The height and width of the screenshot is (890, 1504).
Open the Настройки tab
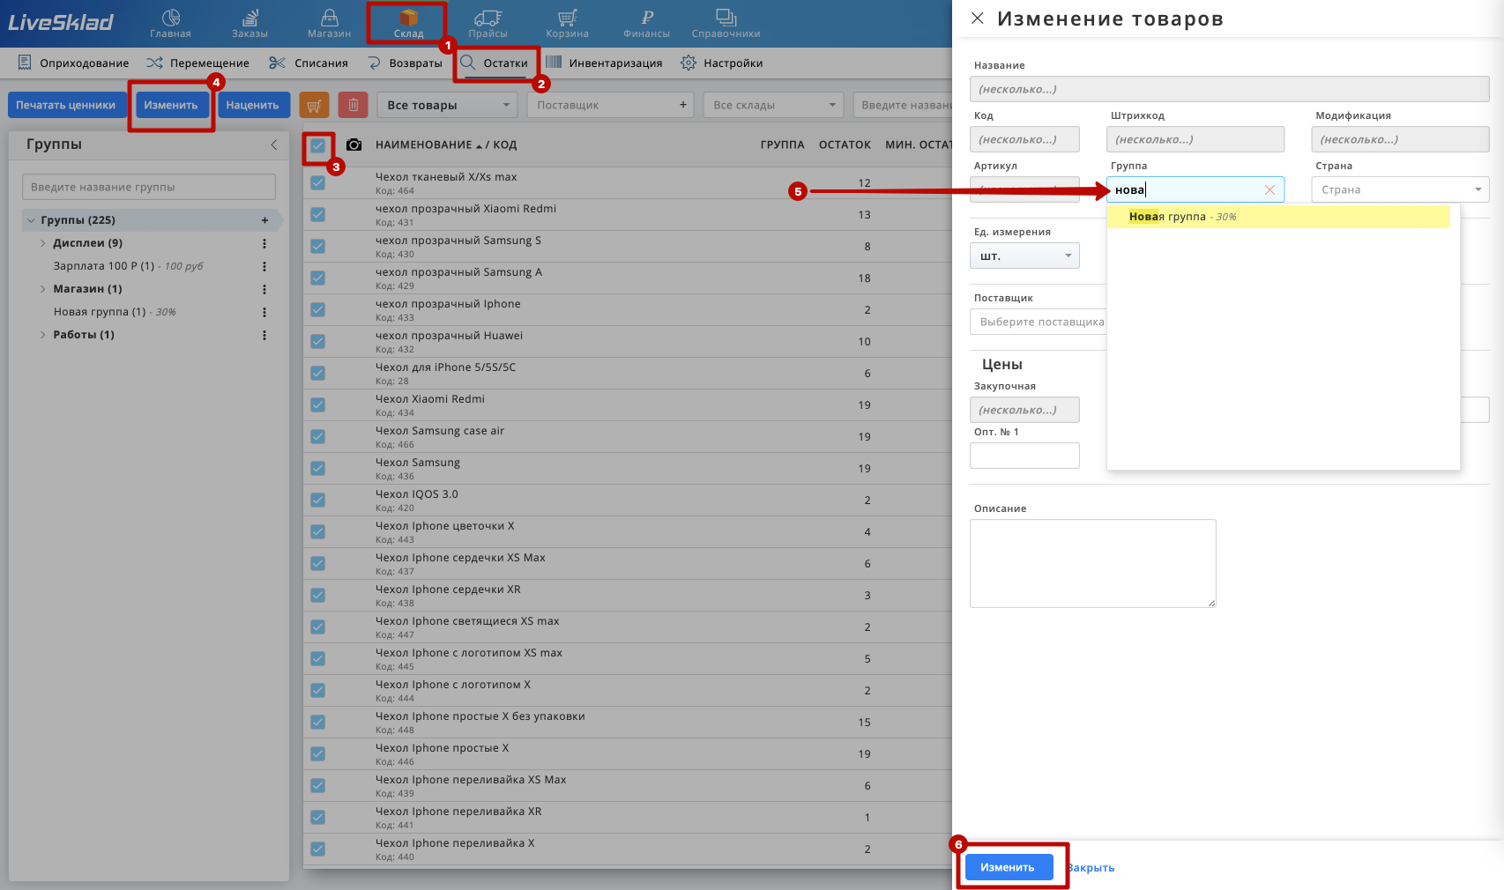[x=721, y=63]
